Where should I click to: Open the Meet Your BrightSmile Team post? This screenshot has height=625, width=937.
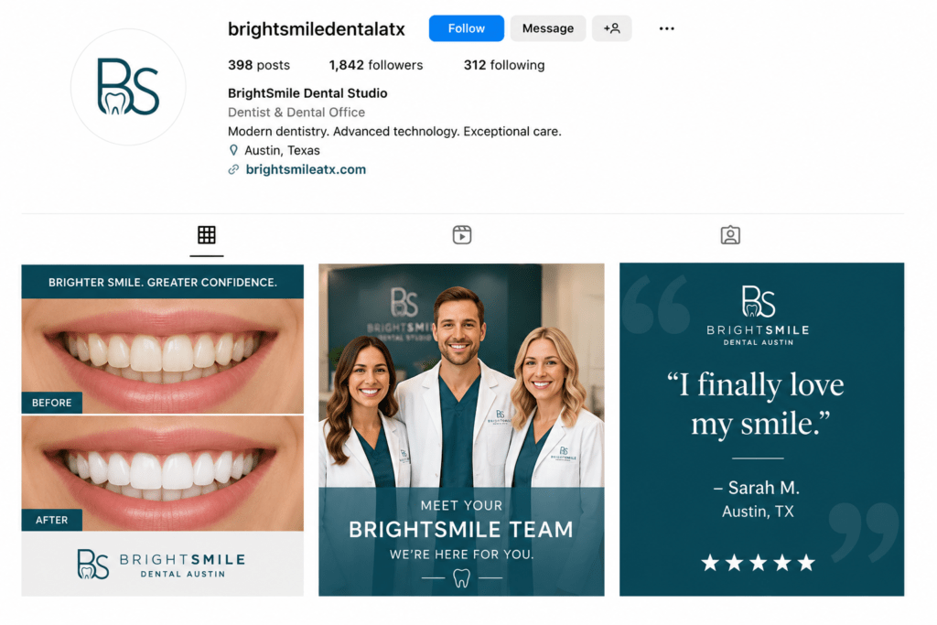tap(461, 429)
